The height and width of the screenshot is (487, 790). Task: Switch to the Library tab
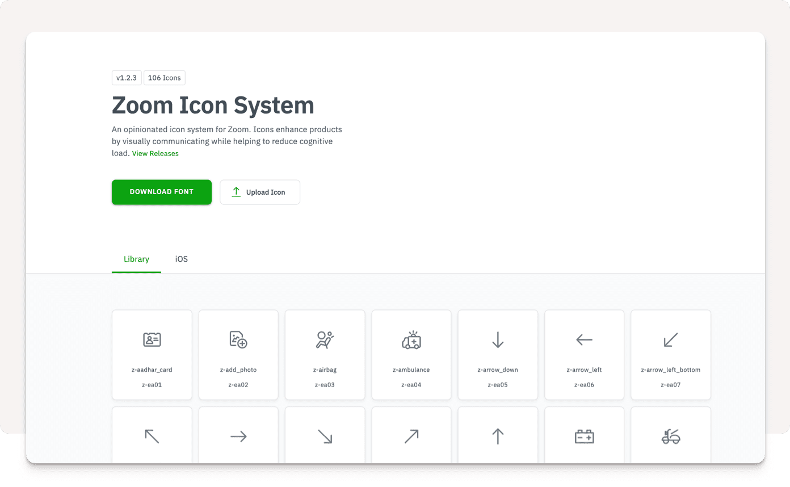coord(136,259)
